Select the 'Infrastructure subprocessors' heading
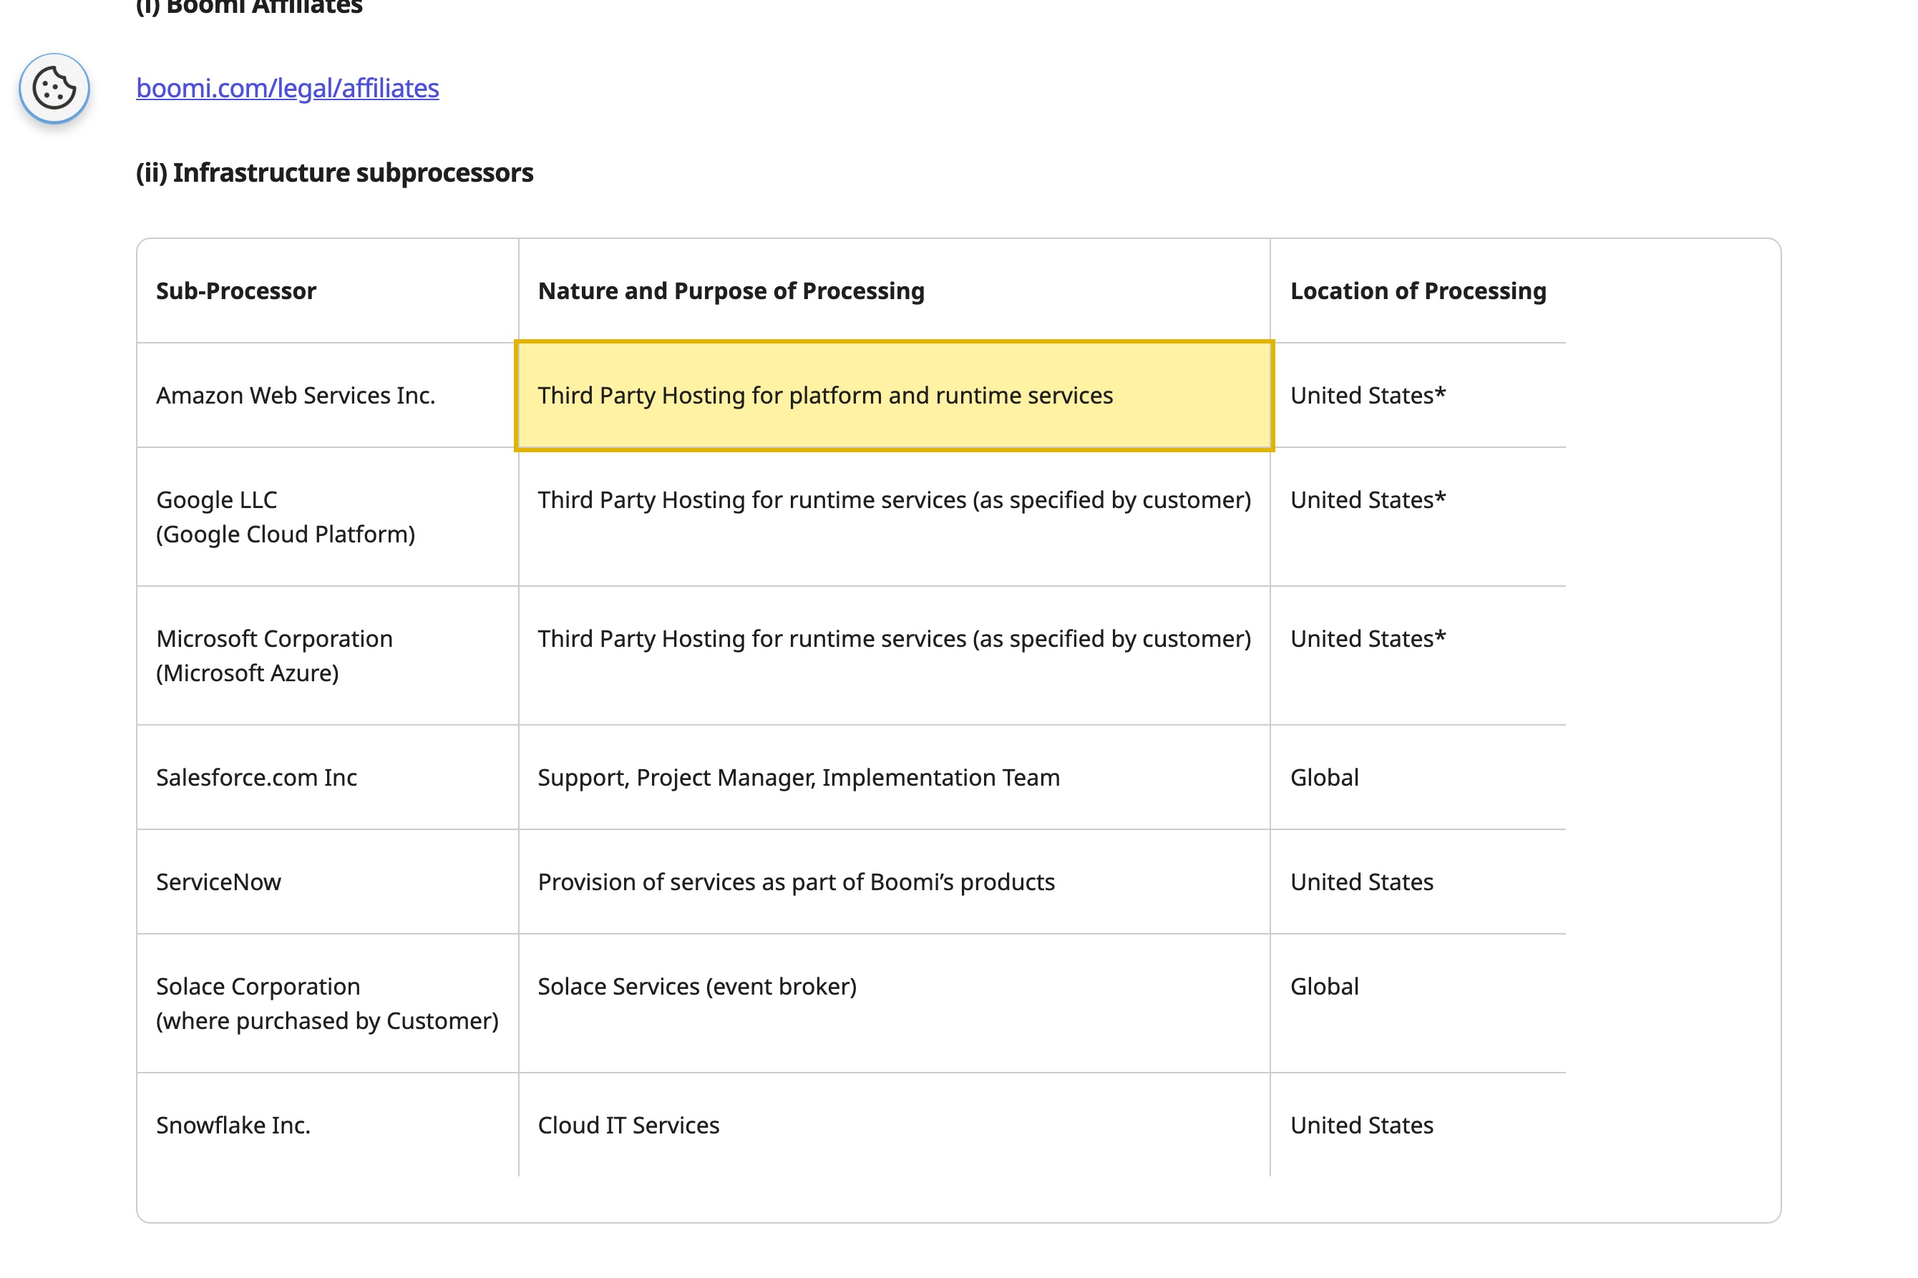Screen dimensions: 1918x1278 pyautogui.click(x=334, y=172)
